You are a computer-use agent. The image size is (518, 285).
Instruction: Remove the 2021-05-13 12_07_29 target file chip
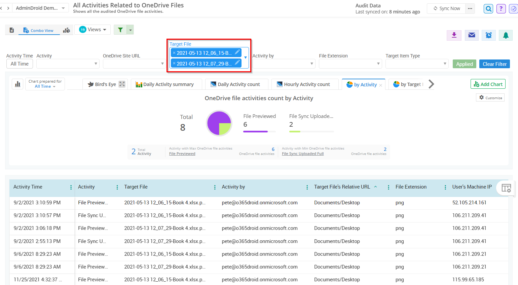tap(174, 64)
